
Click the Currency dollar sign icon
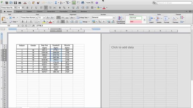click(60, 8)
